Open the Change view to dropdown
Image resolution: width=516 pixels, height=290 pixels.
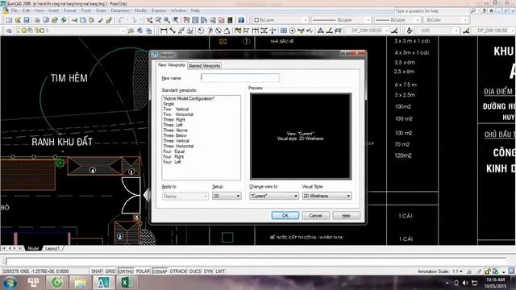coord(274,196)
